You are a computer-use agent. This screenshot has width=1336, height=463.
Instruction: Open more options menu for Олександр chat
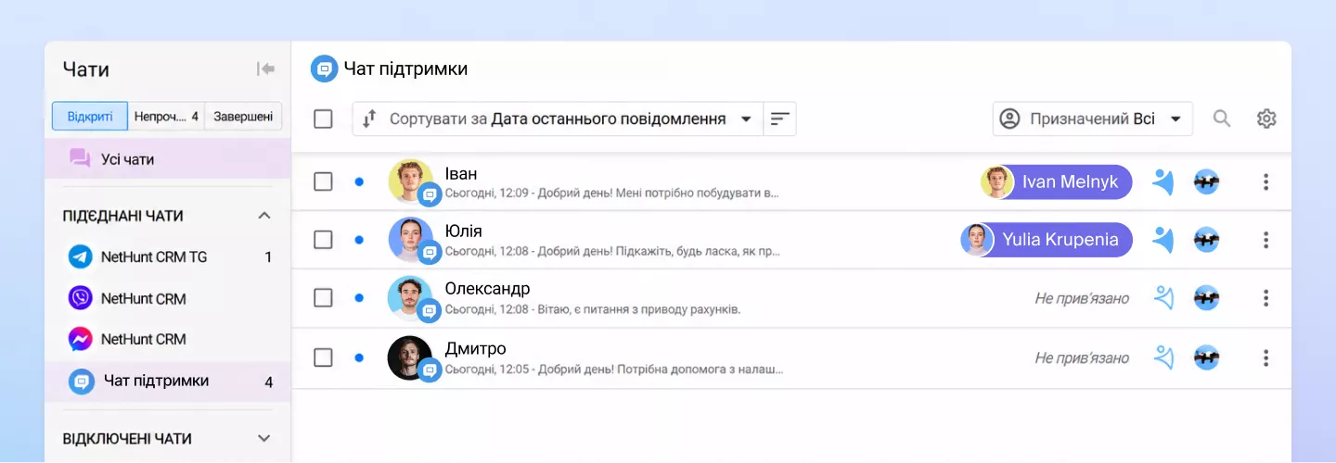(1265, 298)
